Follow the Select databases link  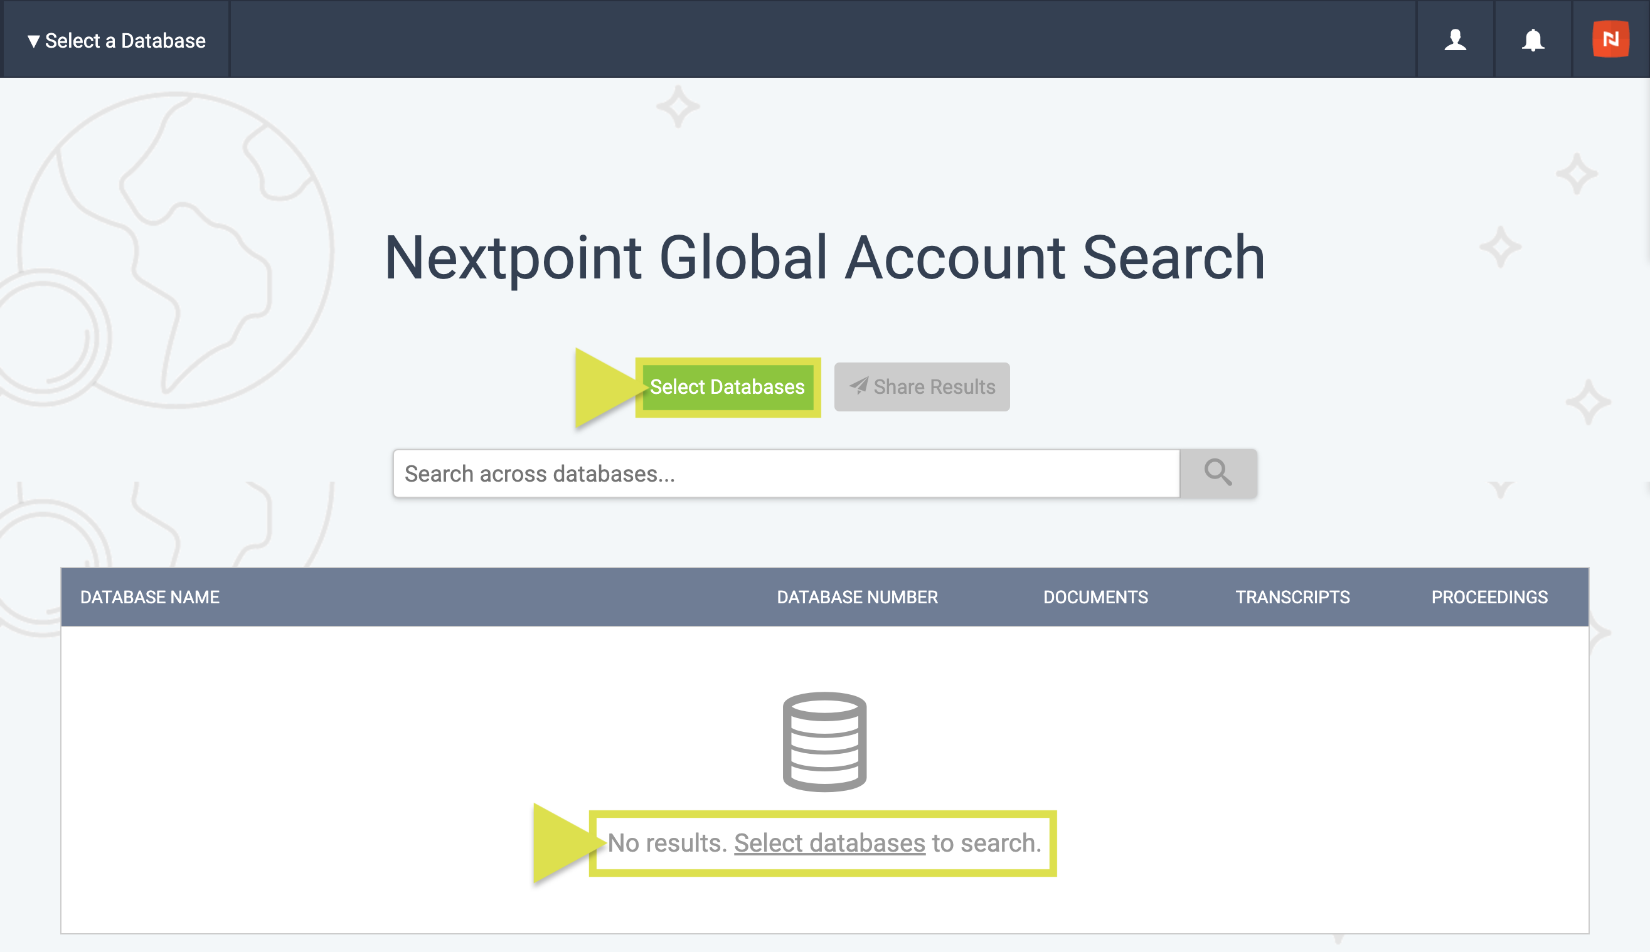(829, 843)
